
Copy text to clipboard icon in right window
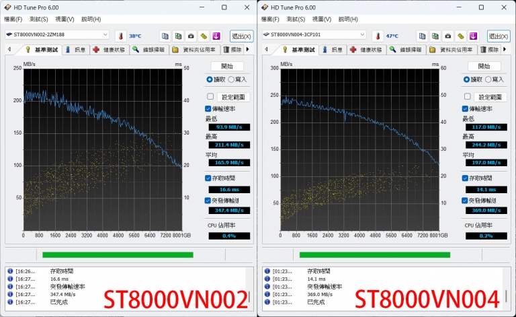click(x=422, y=36)
